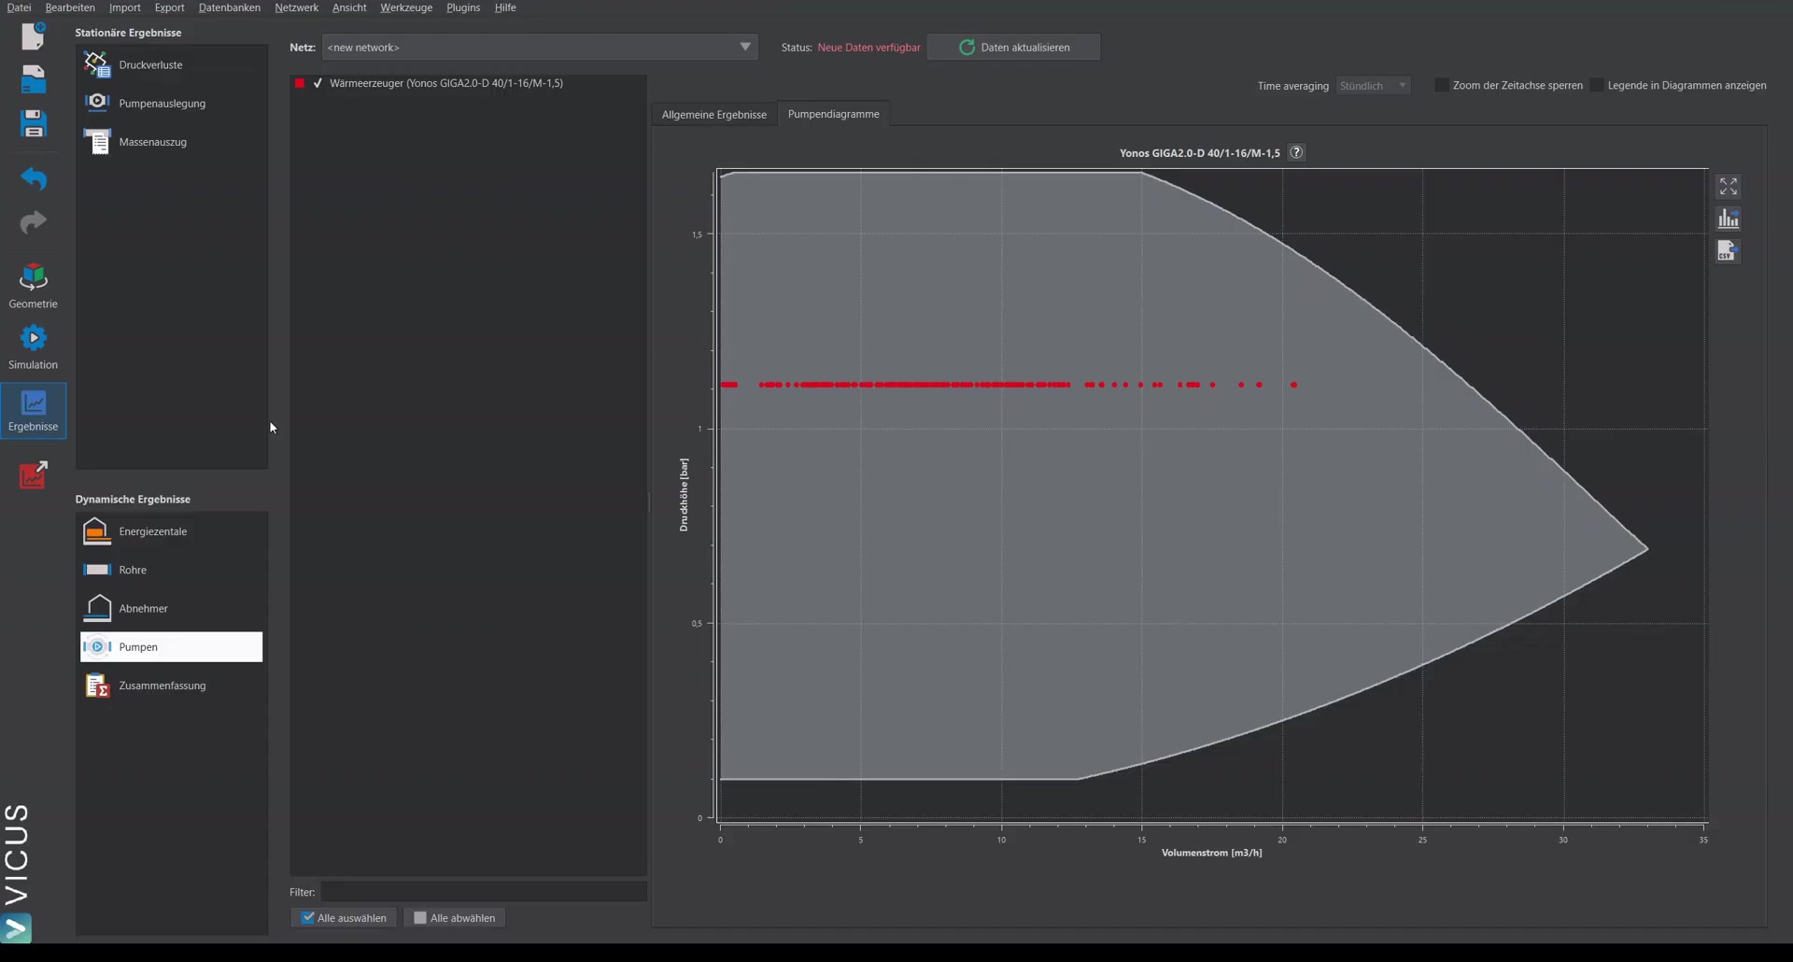
Task: Click the Druckhöhe axis label
Action: (684, 495)
